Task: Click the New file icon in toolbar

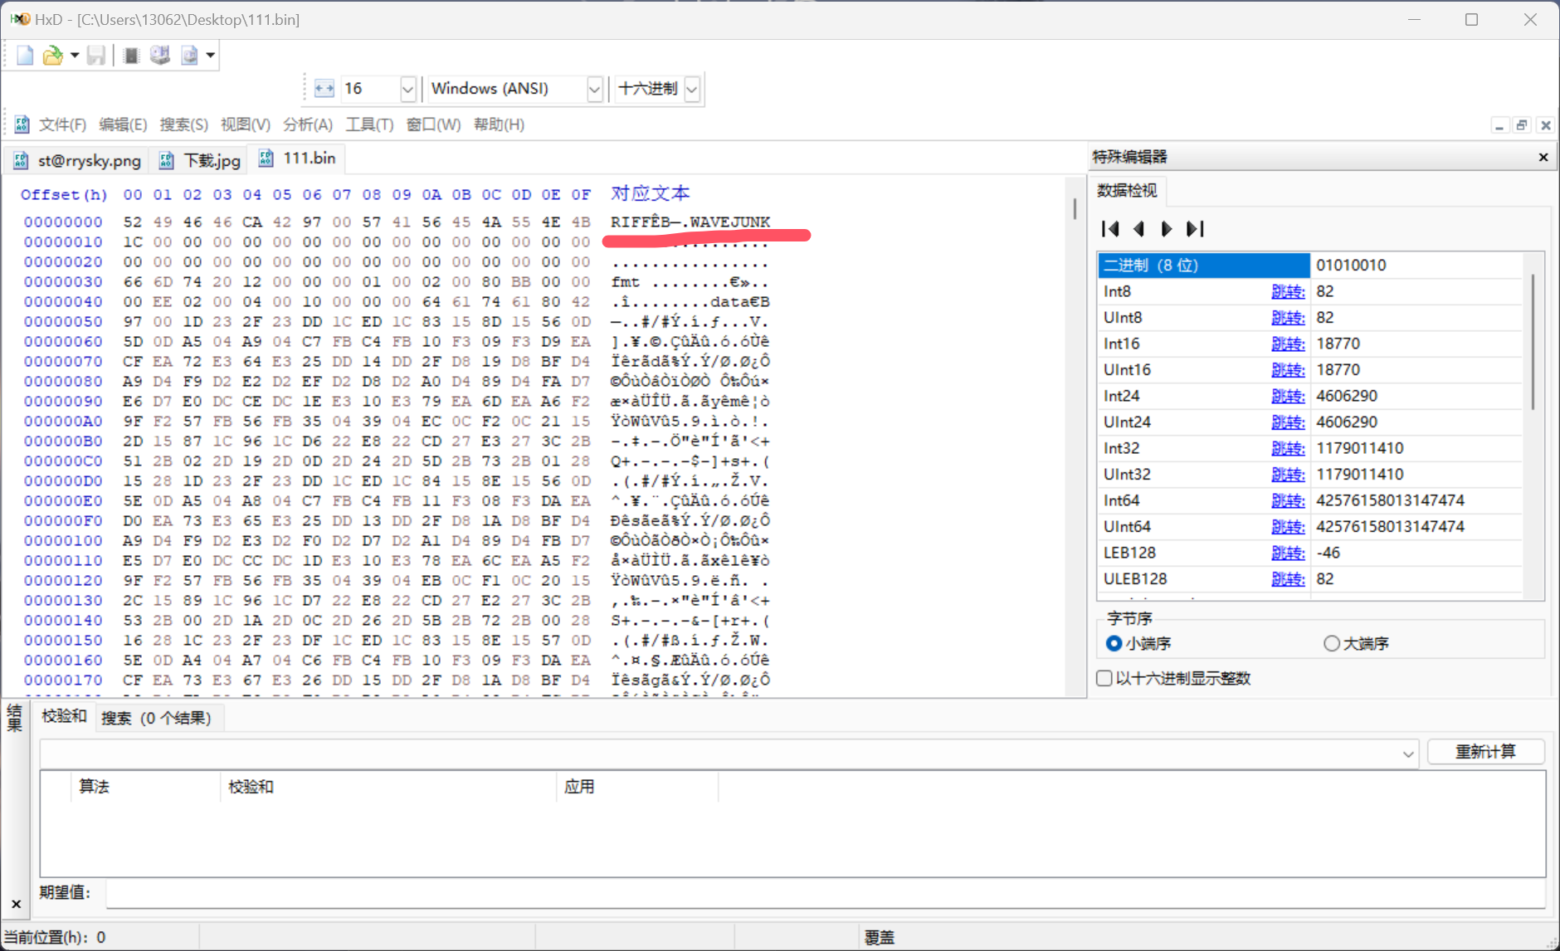Action: [x=25, y=56]
